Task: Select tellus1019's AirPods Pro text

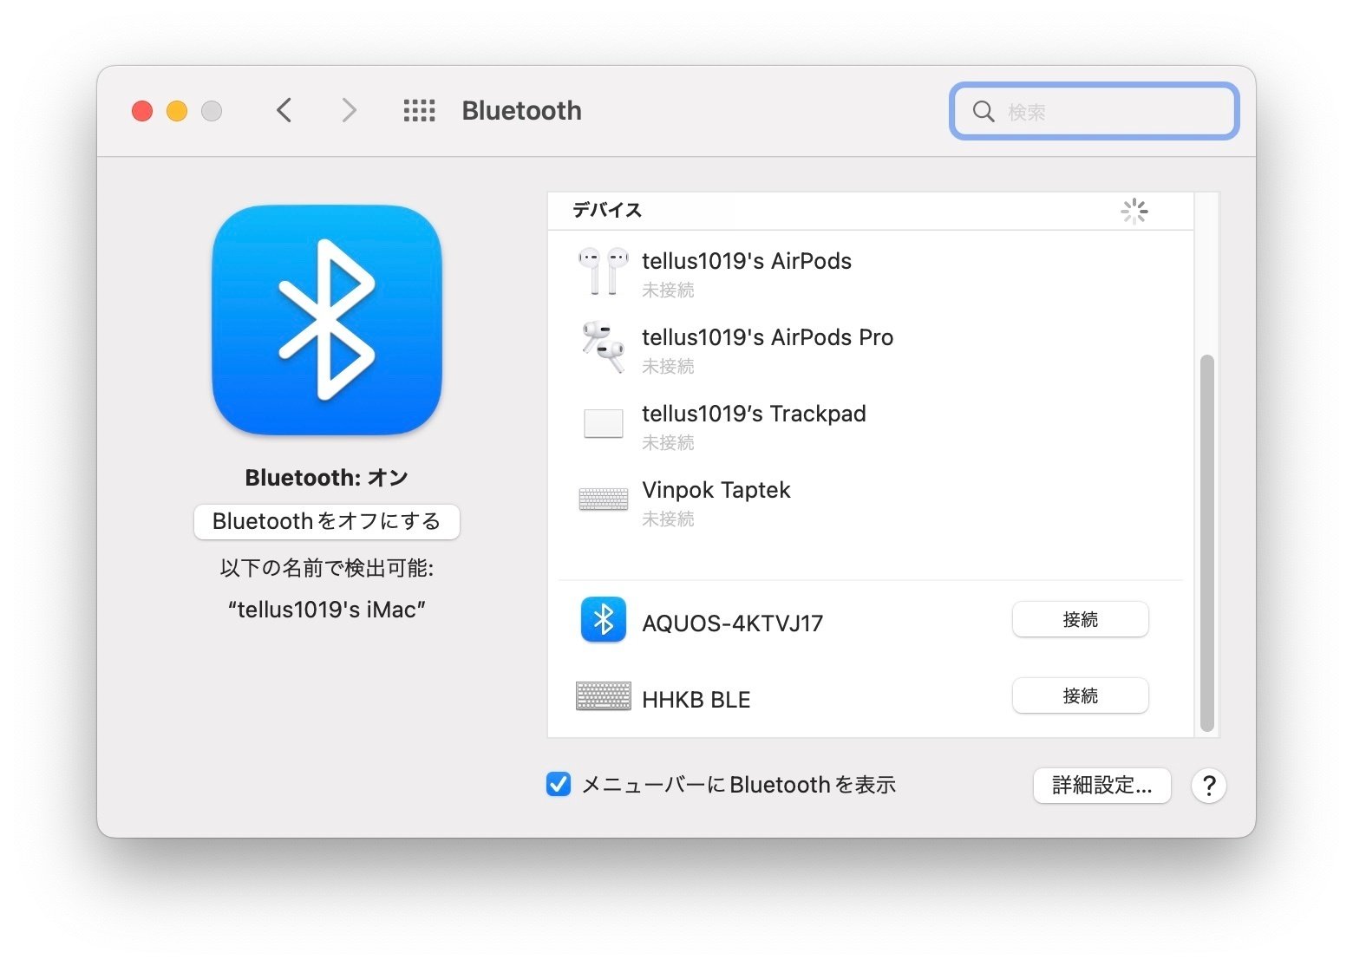Action: [768, 337]
